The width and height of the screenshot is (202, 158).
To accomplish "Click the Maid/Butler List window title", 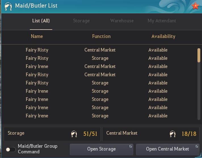I will pyautogui.click(x=36, y=6).
